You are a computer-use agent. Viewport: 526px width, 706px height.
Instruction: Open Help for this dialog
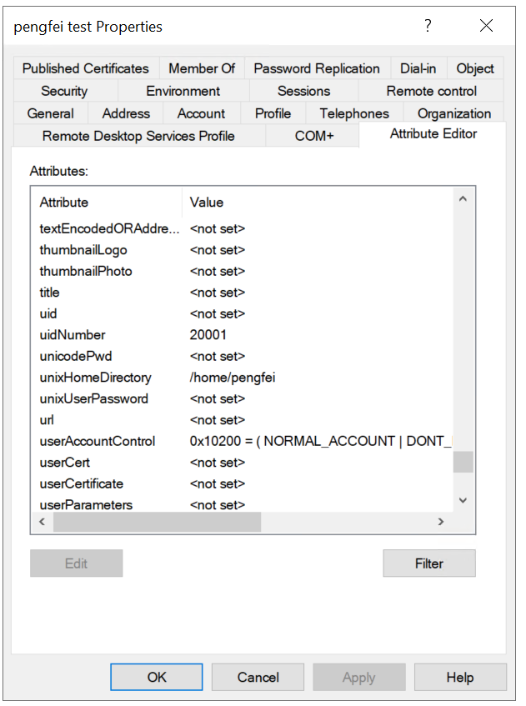click(459, 677)
